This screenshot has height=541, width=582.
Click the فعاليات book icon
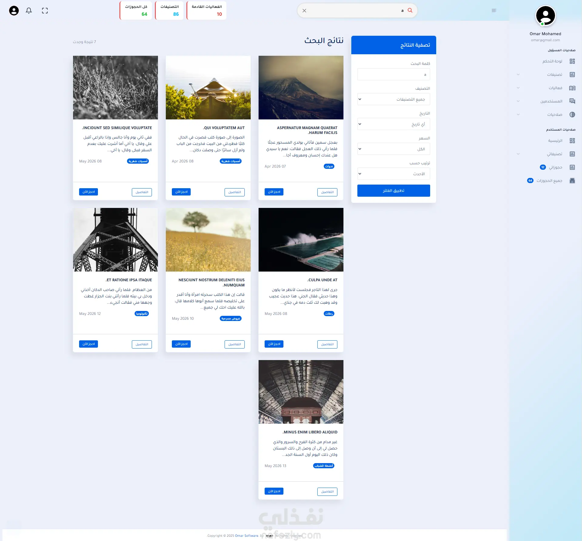point(572,88)
